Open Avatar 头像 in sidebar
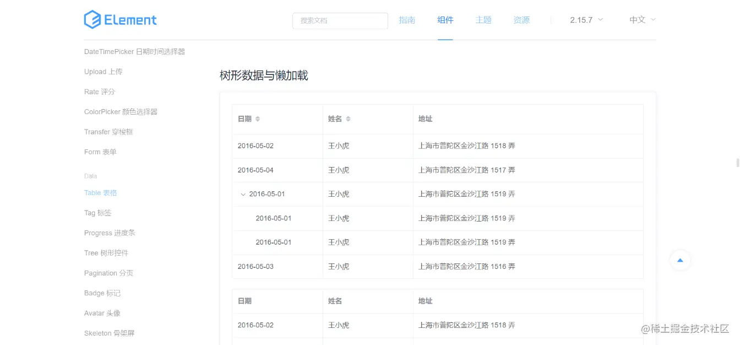740x345 pixels. point(102,313)
